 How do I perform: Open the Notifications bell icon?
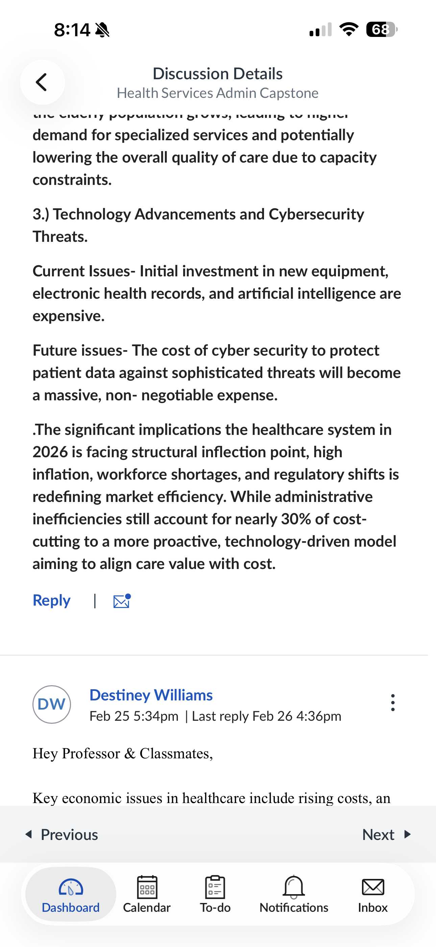(294, 887)
